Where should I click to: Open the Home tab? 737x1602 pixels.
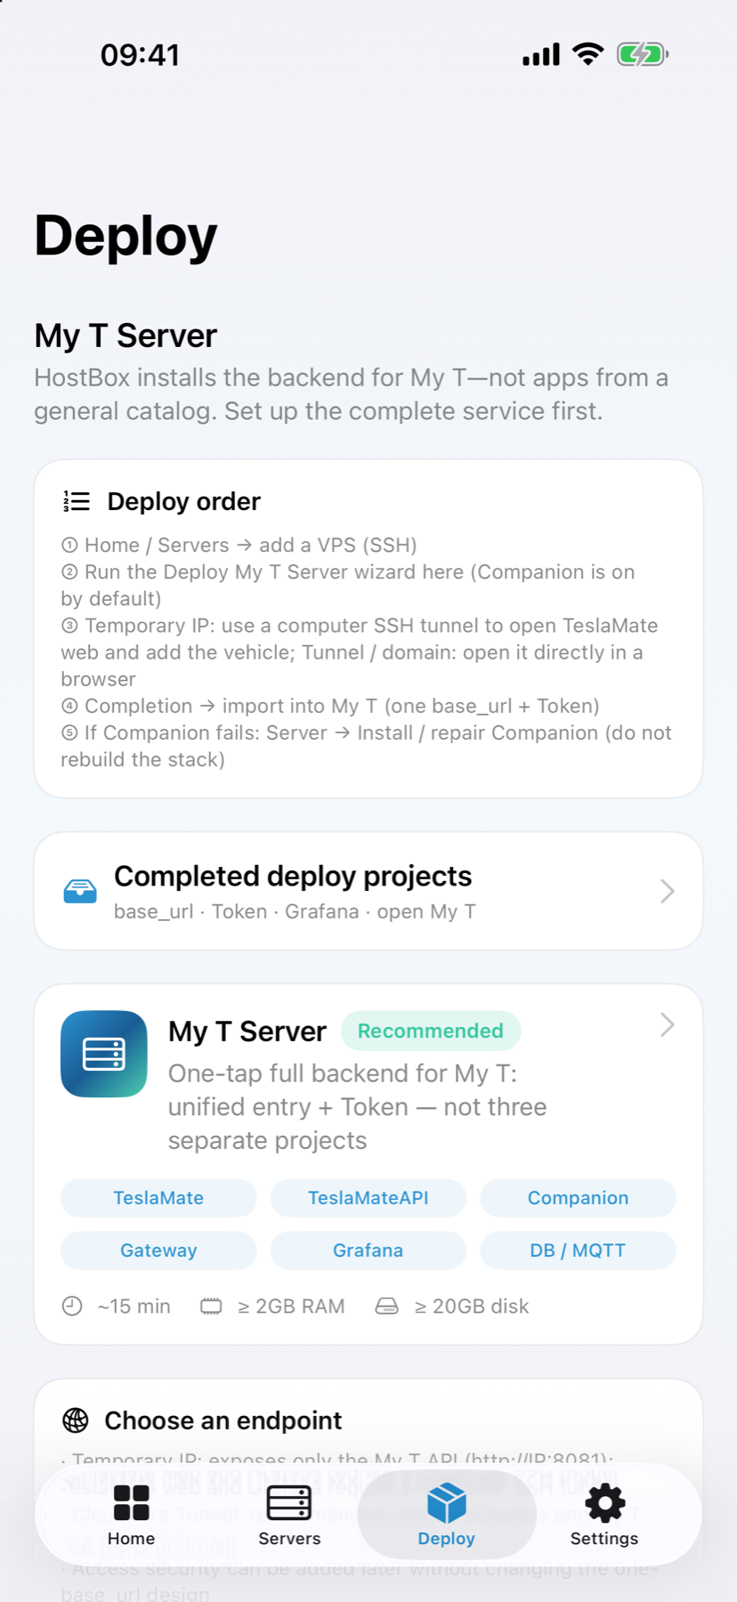click(131, 1515)
